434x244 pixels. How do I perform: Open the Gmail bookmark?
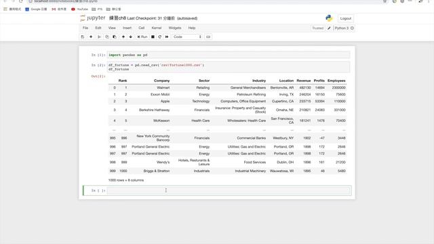pyautogui.click(x=59, y=9)
